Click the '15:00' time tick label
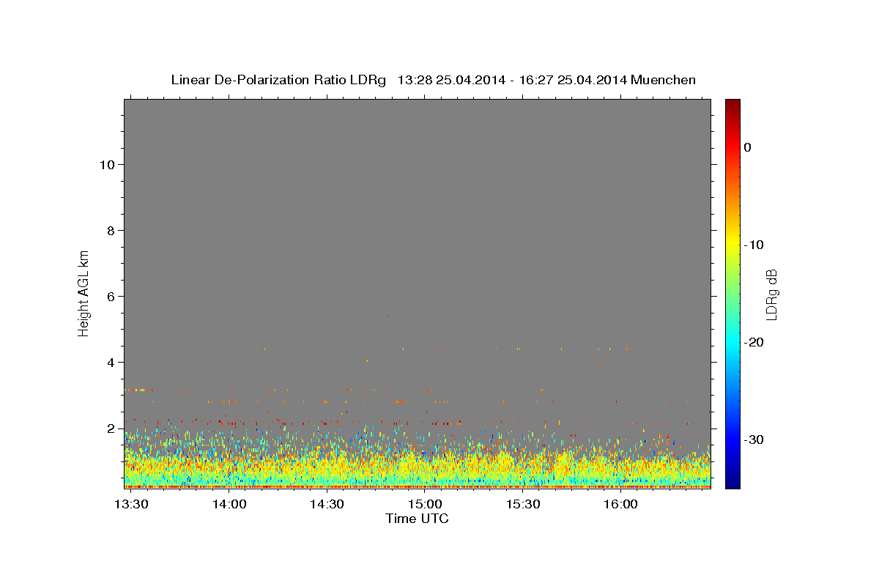This screenshot has height=586, width=879. [425, 505]
